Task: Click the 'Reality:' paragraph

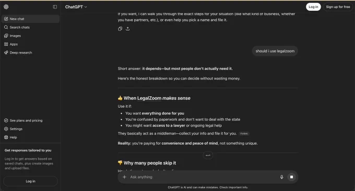Action: [187, 143]
